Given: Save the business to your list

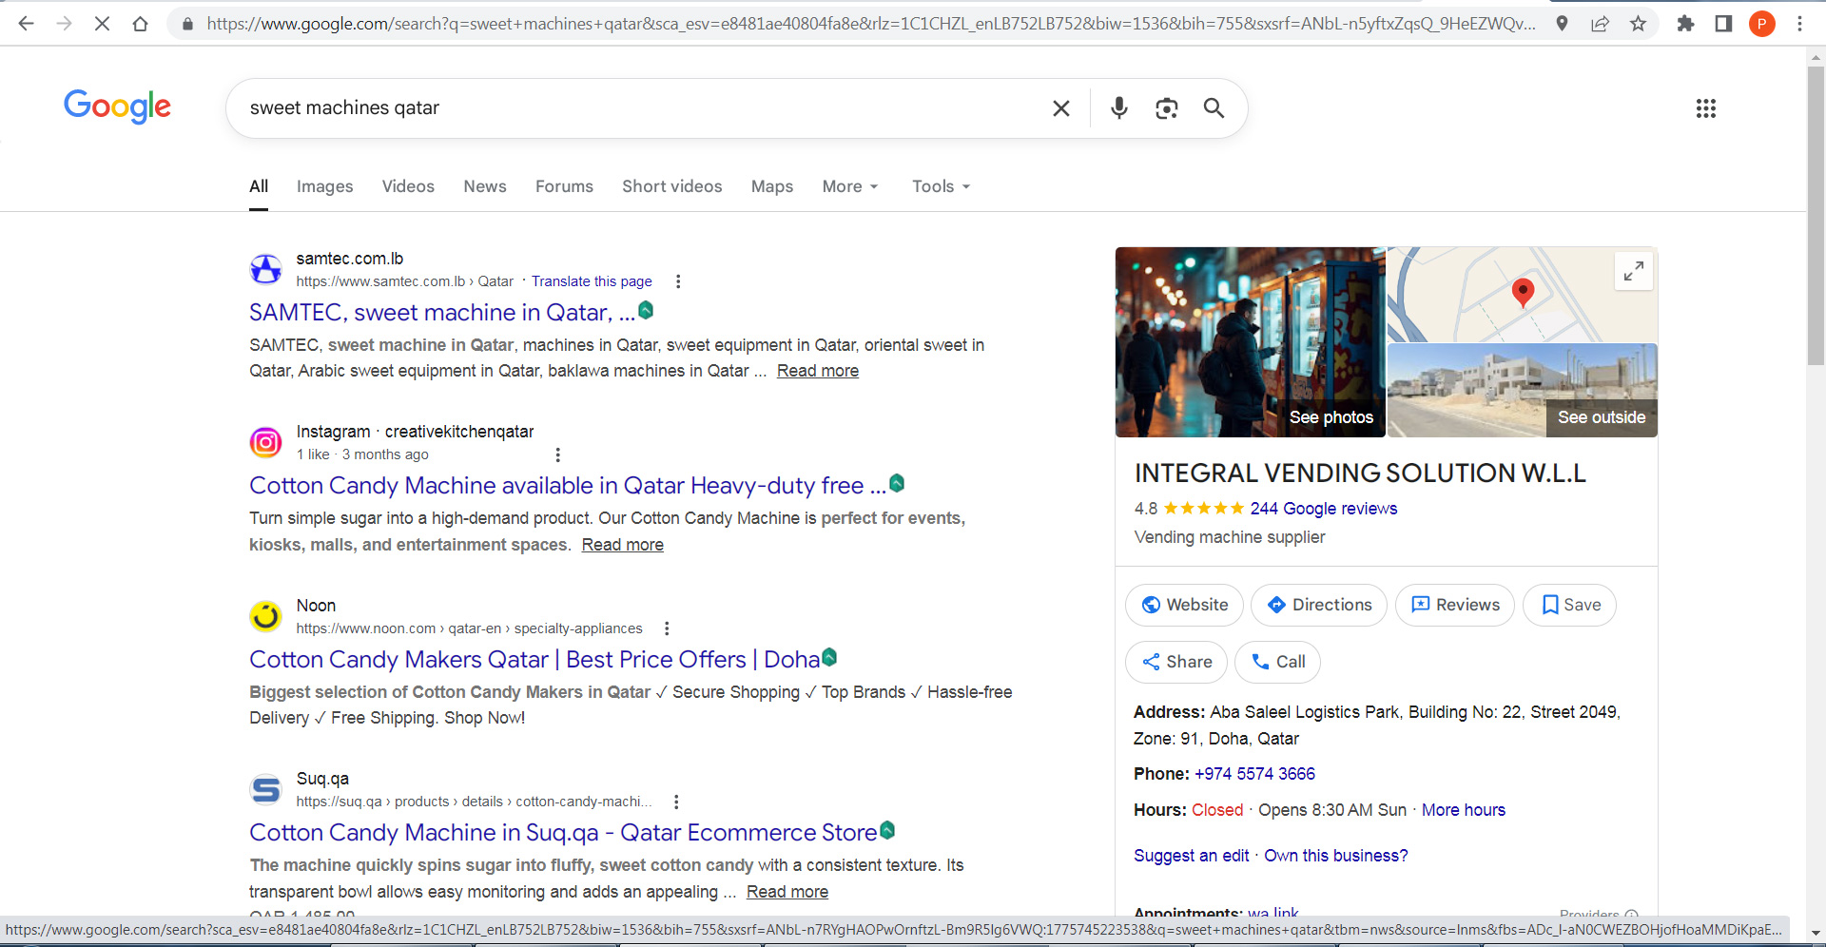Looking at the screenshot, I should pyautogui.click(x=1569, y=605).
